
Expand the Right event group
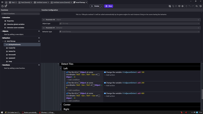tap(61, 109)
